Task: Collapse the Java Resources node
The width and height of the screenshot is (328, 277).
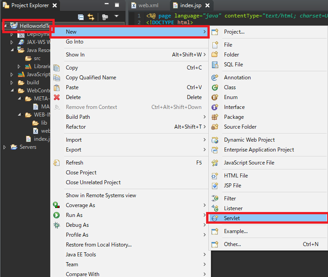Action: click(12, 50)
